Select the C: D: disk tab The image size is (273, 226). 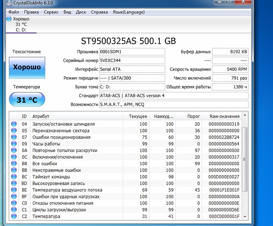coord(21,24)
